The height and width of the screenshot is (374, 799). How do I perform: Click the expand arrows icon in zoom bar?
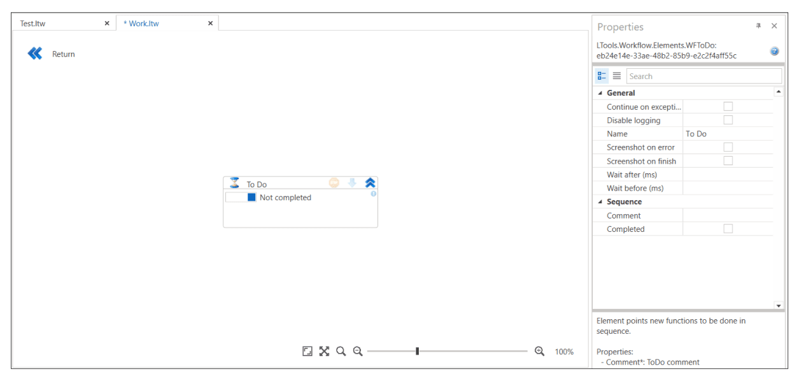324,351
